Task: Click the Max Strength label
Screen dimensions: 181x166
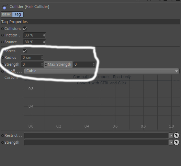Action: [x=59, y=64]
